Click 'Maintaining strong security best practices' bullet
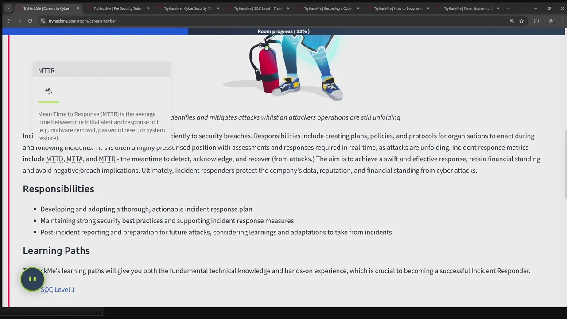567x319 pixels. click(167, 221)
